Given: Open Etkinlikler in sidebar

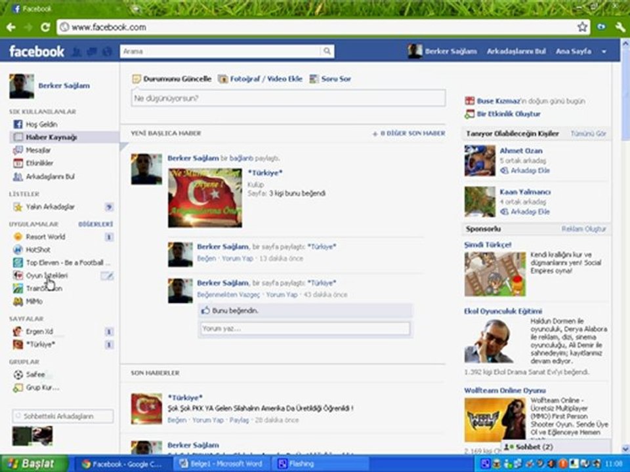Looking at the screenshot, I should (39, 163).
